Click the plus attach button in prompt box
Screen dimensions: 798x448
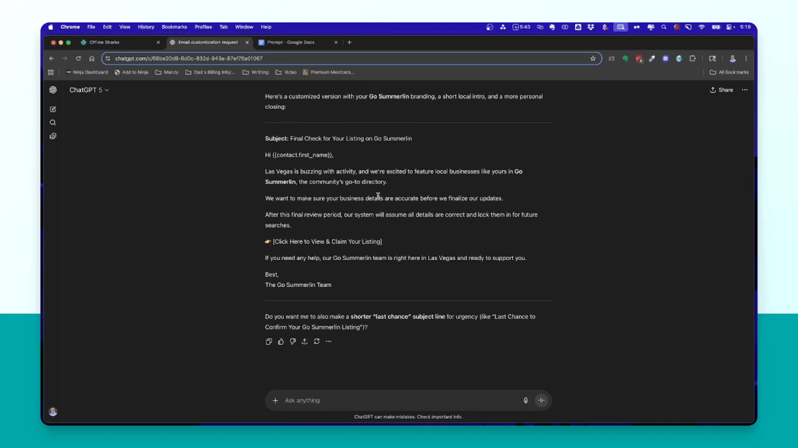click(x=275, y=401)
